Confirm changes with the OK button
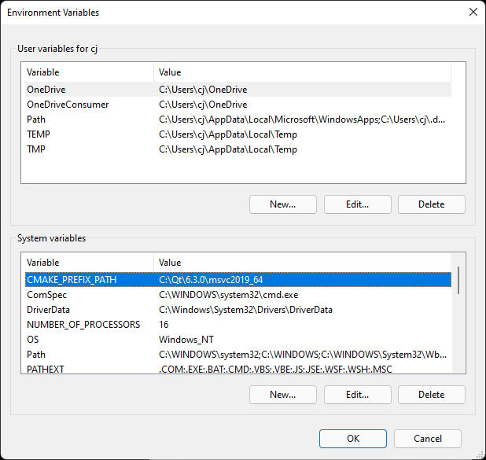 pos(353,439)
